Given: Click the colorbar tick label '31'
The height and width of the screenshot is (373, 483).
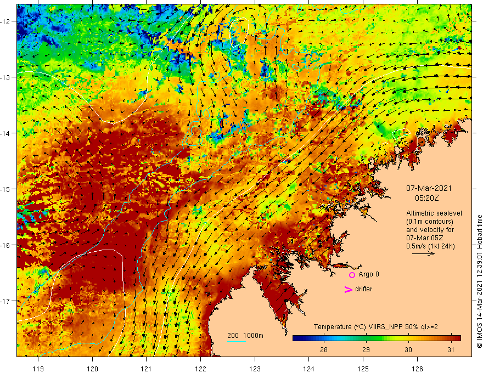Looking at the screenshot, I should point(451,349).
